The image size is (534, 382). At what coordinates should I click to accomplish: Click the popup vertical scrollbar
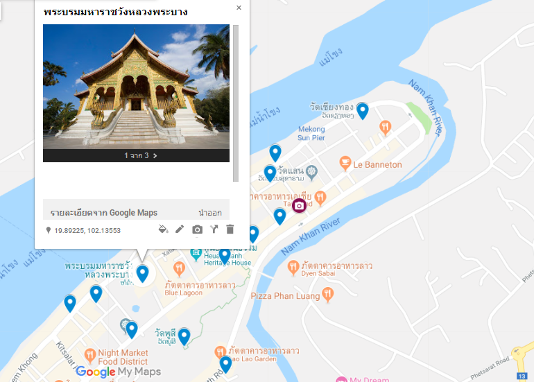click(x=236, y=103)
